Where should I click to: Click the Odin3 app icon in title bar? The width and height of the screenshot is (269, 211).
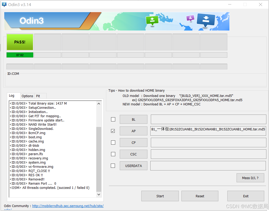click(x=4, y=4)
